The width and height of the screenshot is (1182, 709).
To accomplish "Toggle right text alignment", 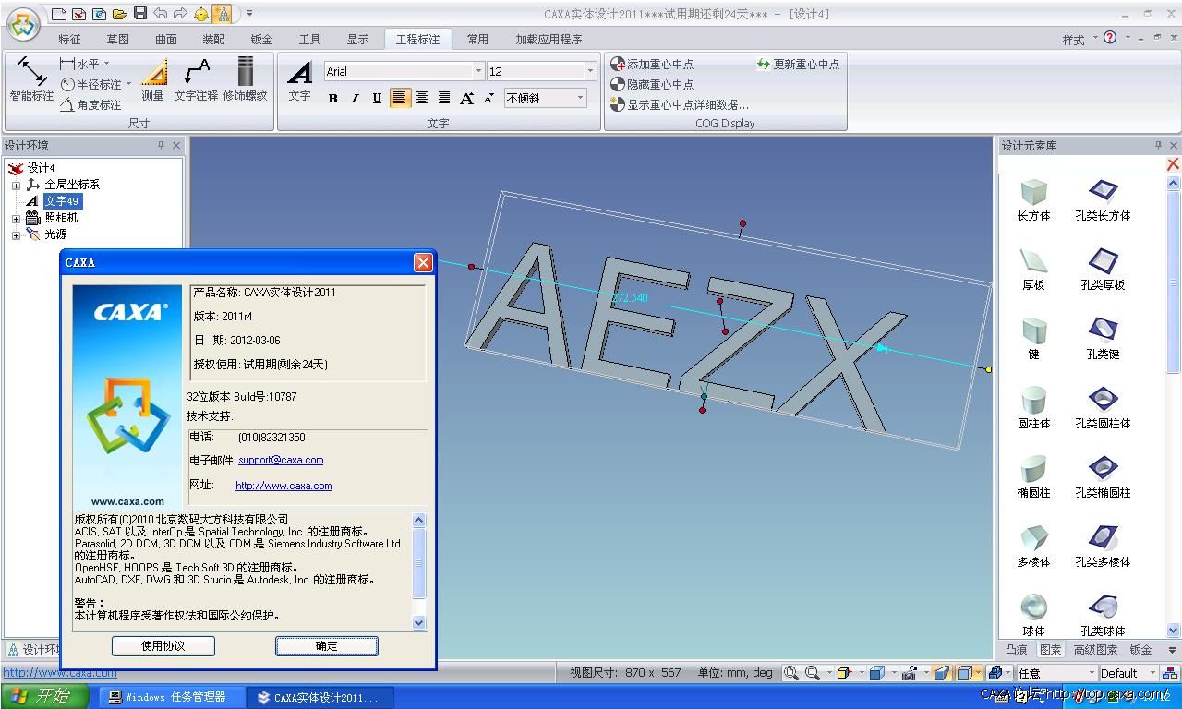I will coord(444,98).
